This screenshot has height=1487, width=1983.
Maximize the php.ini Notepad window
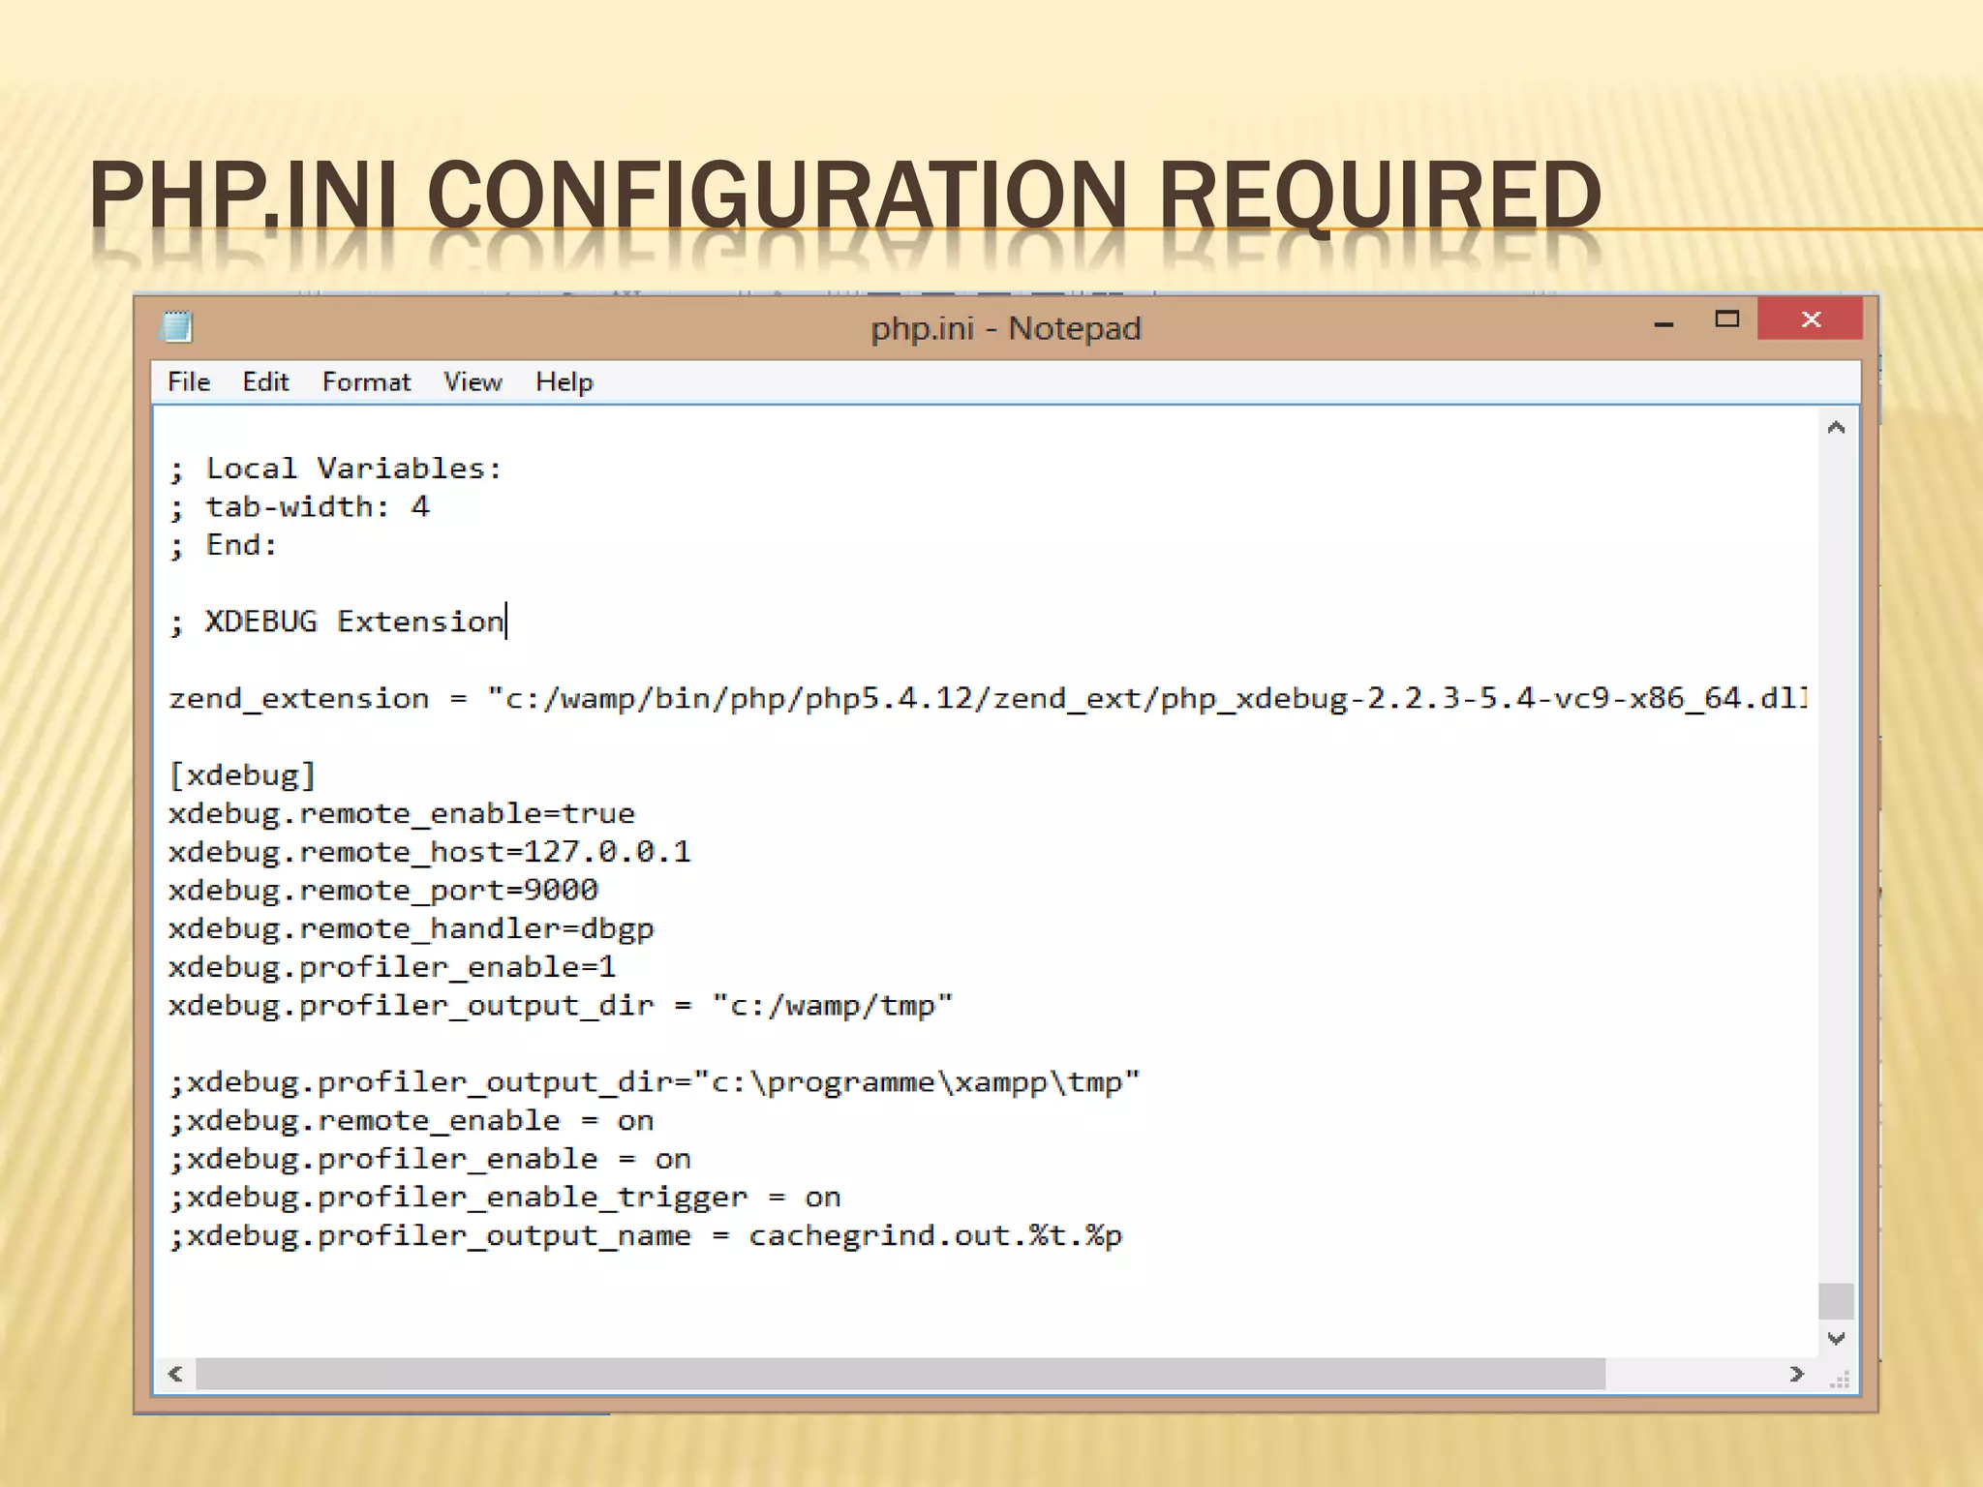(x=1726, y=319)
